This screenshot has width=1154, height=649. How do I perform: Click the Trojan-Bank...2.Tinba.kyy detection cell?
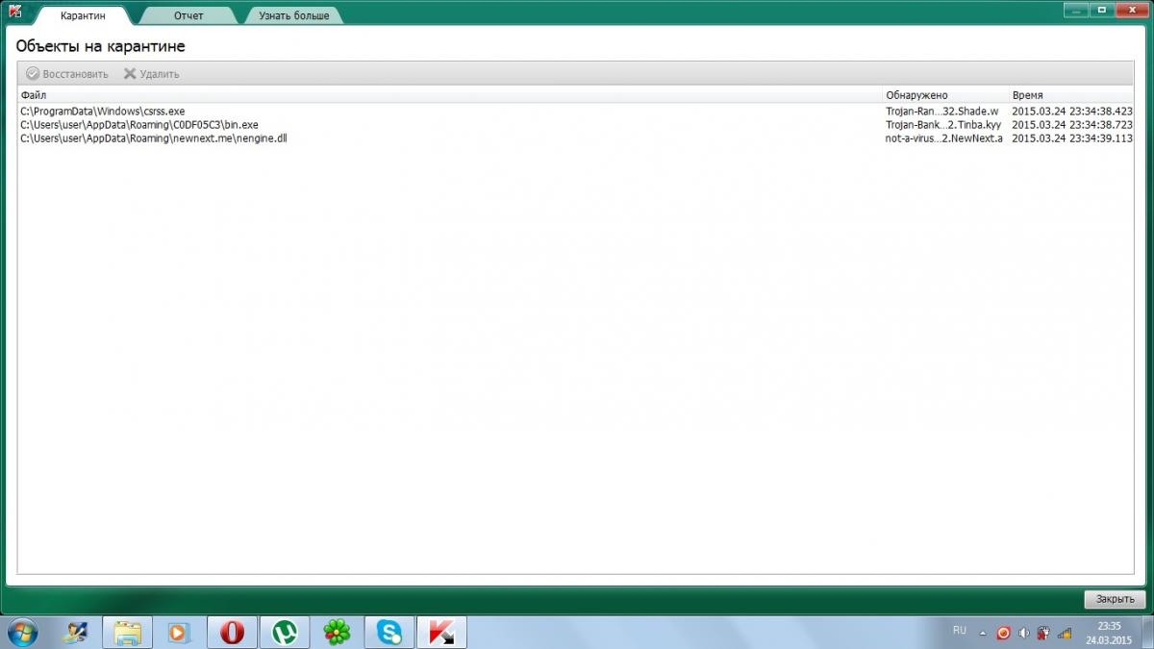(x=943, y=125)
